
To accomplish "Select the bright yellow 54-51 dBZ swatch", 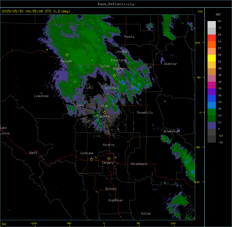I will (x=212, y=58).
